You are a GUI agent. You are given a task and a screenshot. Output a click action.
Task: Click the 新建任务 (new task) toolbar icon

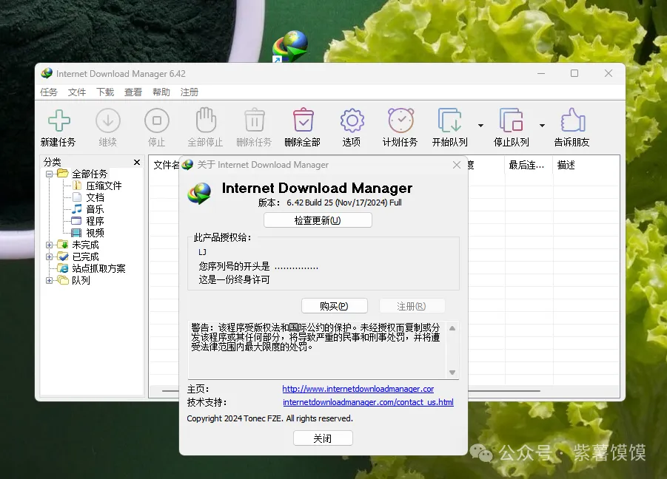(58, 120)
